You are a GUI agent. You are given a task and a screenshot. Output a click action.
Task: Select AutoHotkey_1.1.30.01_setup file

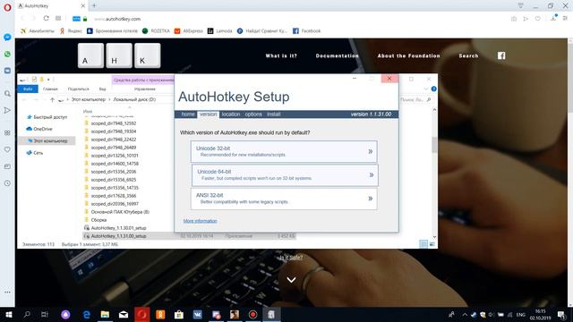click(115, 228)
